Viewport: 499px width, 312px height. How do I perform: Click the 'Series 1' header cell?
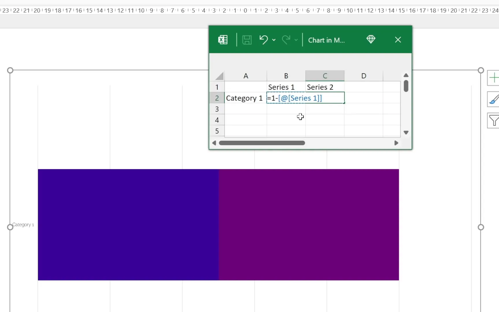pyautogui.click(x=286, y=87)
